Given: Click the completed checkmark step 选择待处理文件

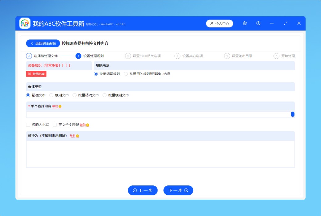Looking at the screenshot, I should (29, 56).
